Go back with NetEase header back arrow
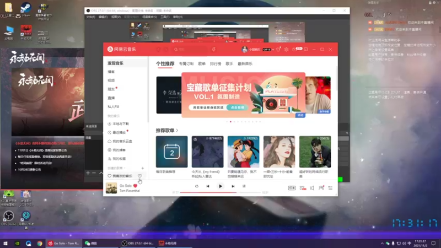This screenshot has width=441, height=248. tap(159, 50)
